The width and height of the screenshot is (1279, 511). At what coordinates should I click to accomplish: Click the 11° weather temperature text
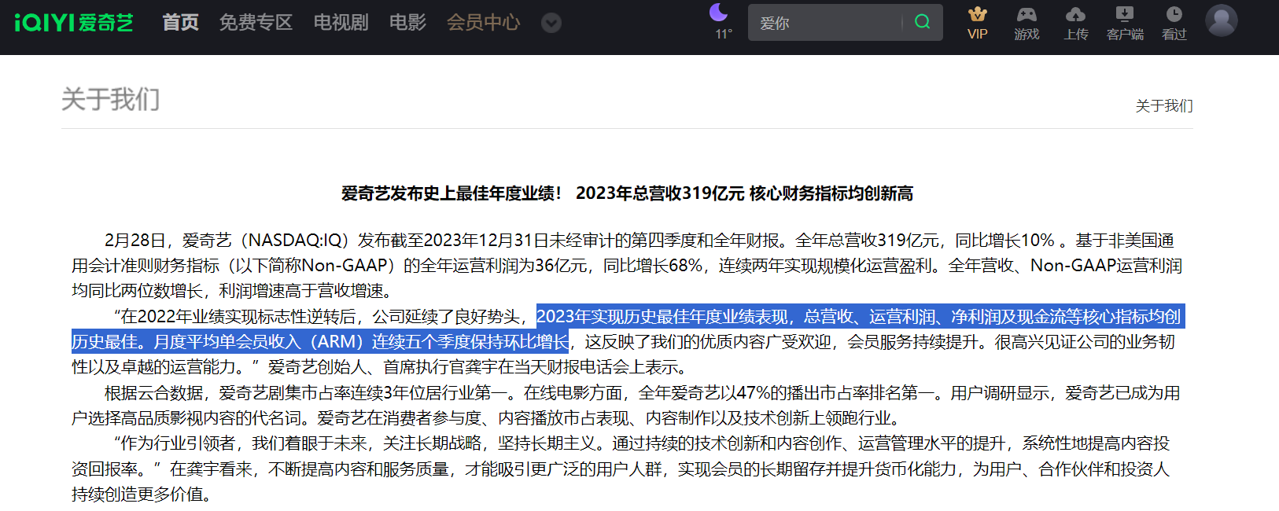tap(724, 34)
